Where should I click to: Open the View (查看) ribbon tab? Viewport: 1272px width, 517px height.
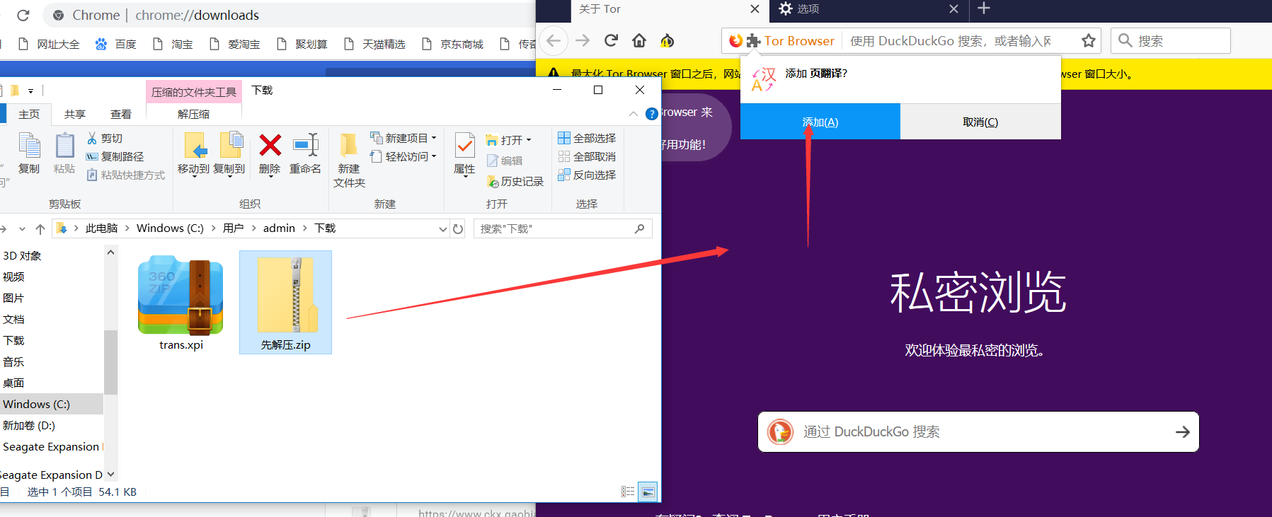click(x=120, y=114)
